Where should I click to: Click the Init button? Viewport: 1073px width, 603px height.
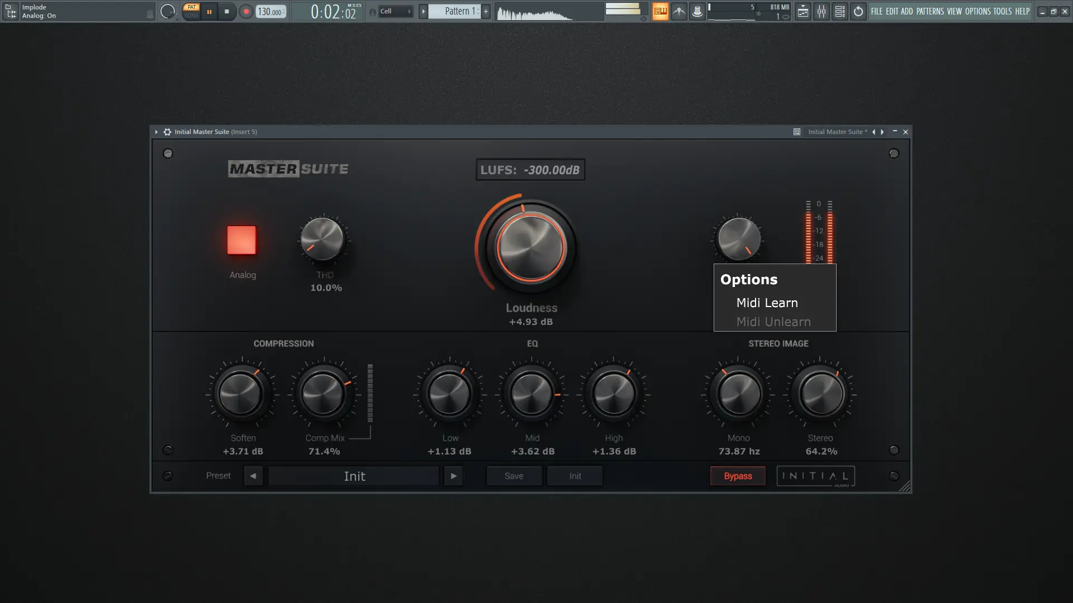click(x=575, y=476)
